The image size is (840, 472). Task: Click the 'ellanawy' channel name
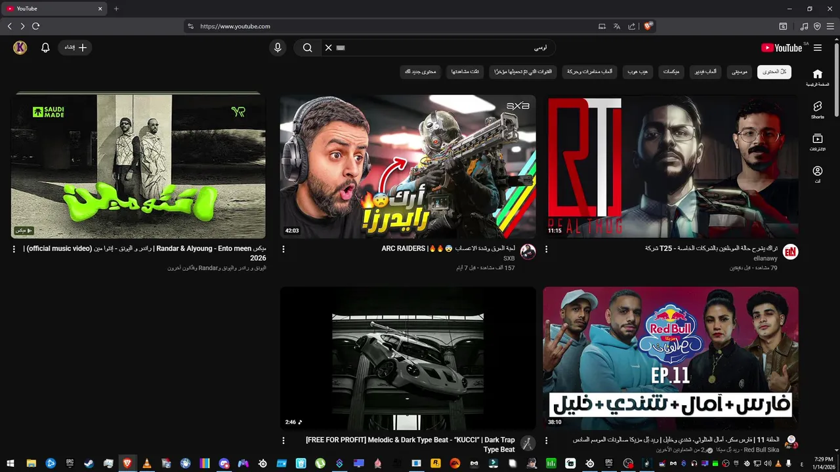point(766,258)
